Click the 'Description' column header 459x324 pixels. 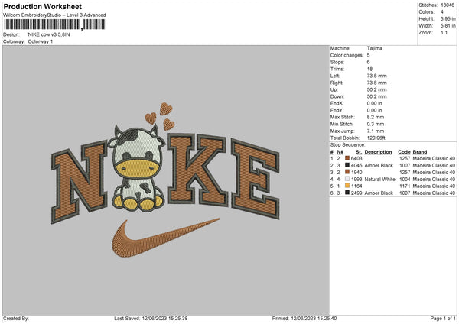[x=378, y=152]
